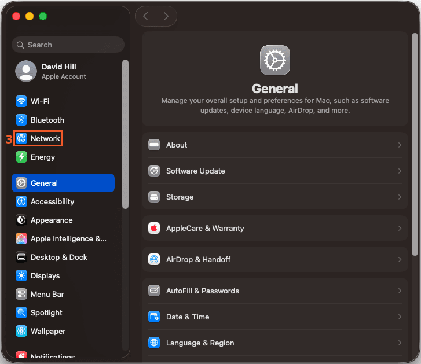Expand the About row chevron
Screen dimensions: 421x364
[400, 145]
